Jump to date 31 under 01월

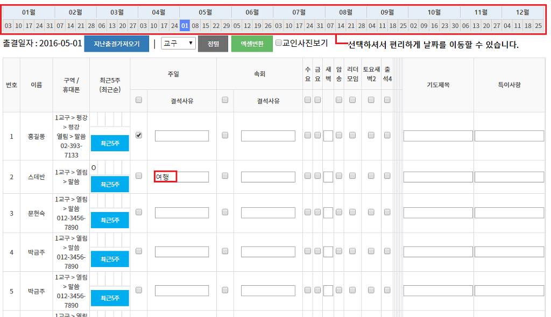pyautogui.click(x=50, y=26)
